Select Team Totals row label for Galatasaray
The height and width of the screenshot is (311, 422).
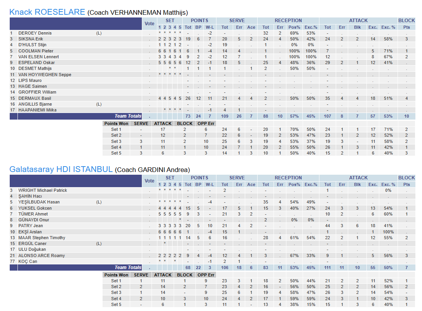tap(128, 268)
